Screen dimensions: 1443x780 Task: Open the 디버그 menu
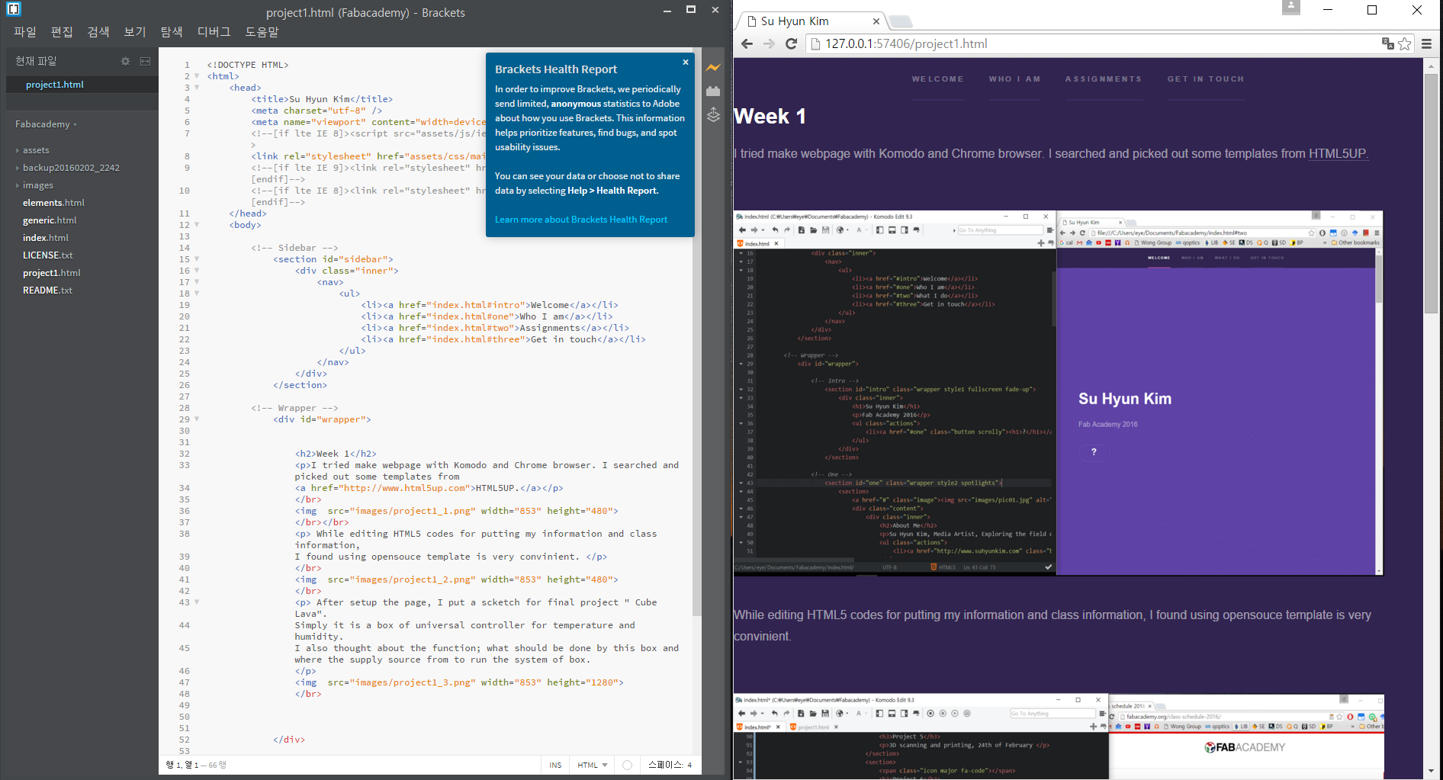pos(214,32)
